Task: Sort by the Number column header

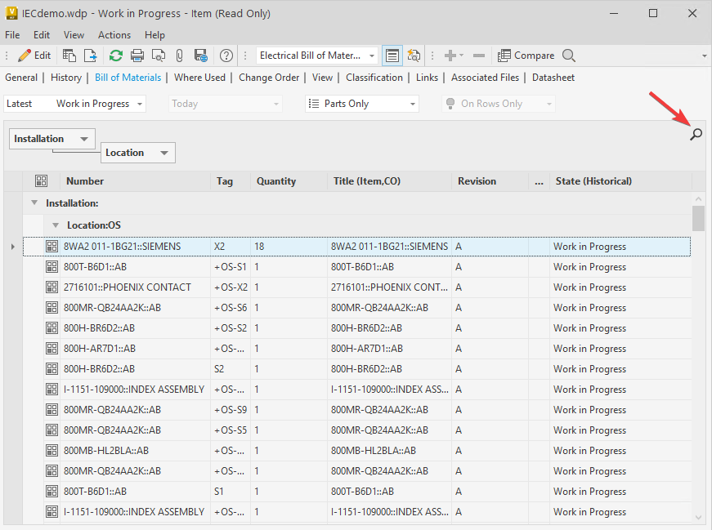Action: tap(136, 181)
